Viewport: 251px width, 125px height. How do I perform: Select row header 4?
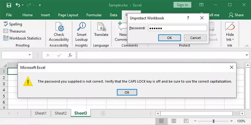pos(4,90)
